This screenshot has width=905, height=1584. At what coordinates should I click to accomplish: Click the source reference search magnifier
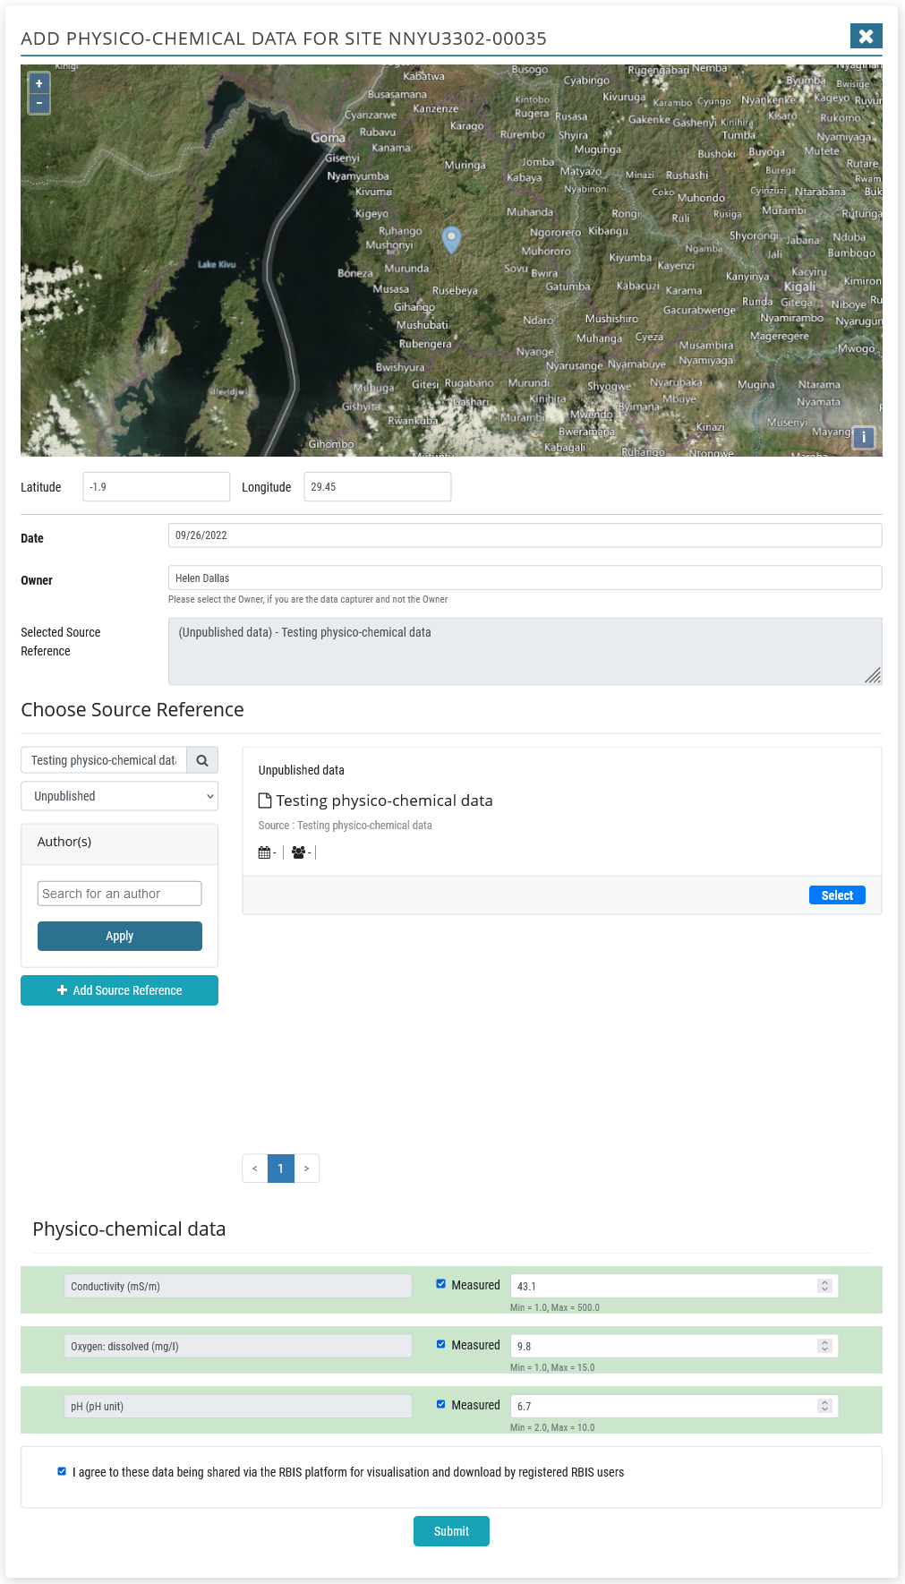click(x=202, y=760)
